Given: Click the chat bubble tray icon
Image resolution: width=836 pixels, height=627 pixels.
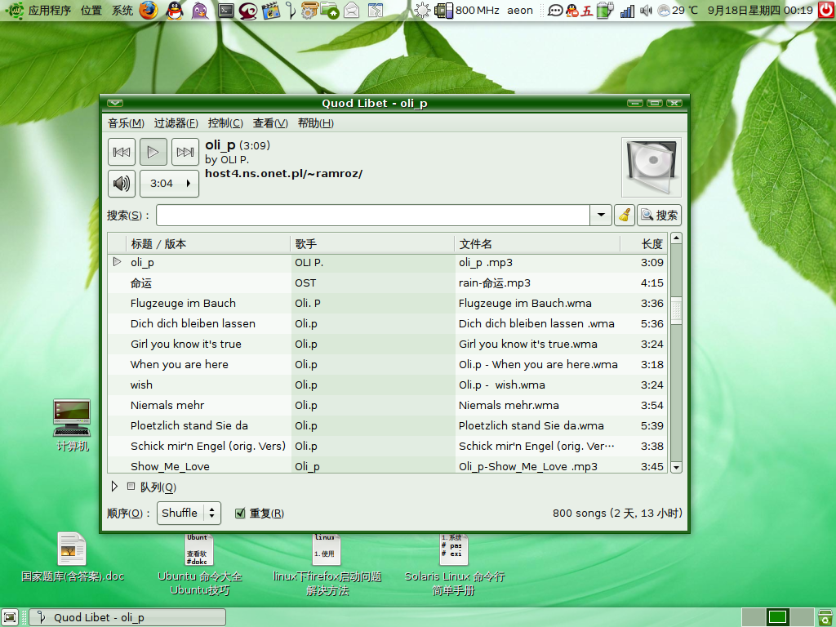Looking at the screenshot, I should [x=555, y=10].
